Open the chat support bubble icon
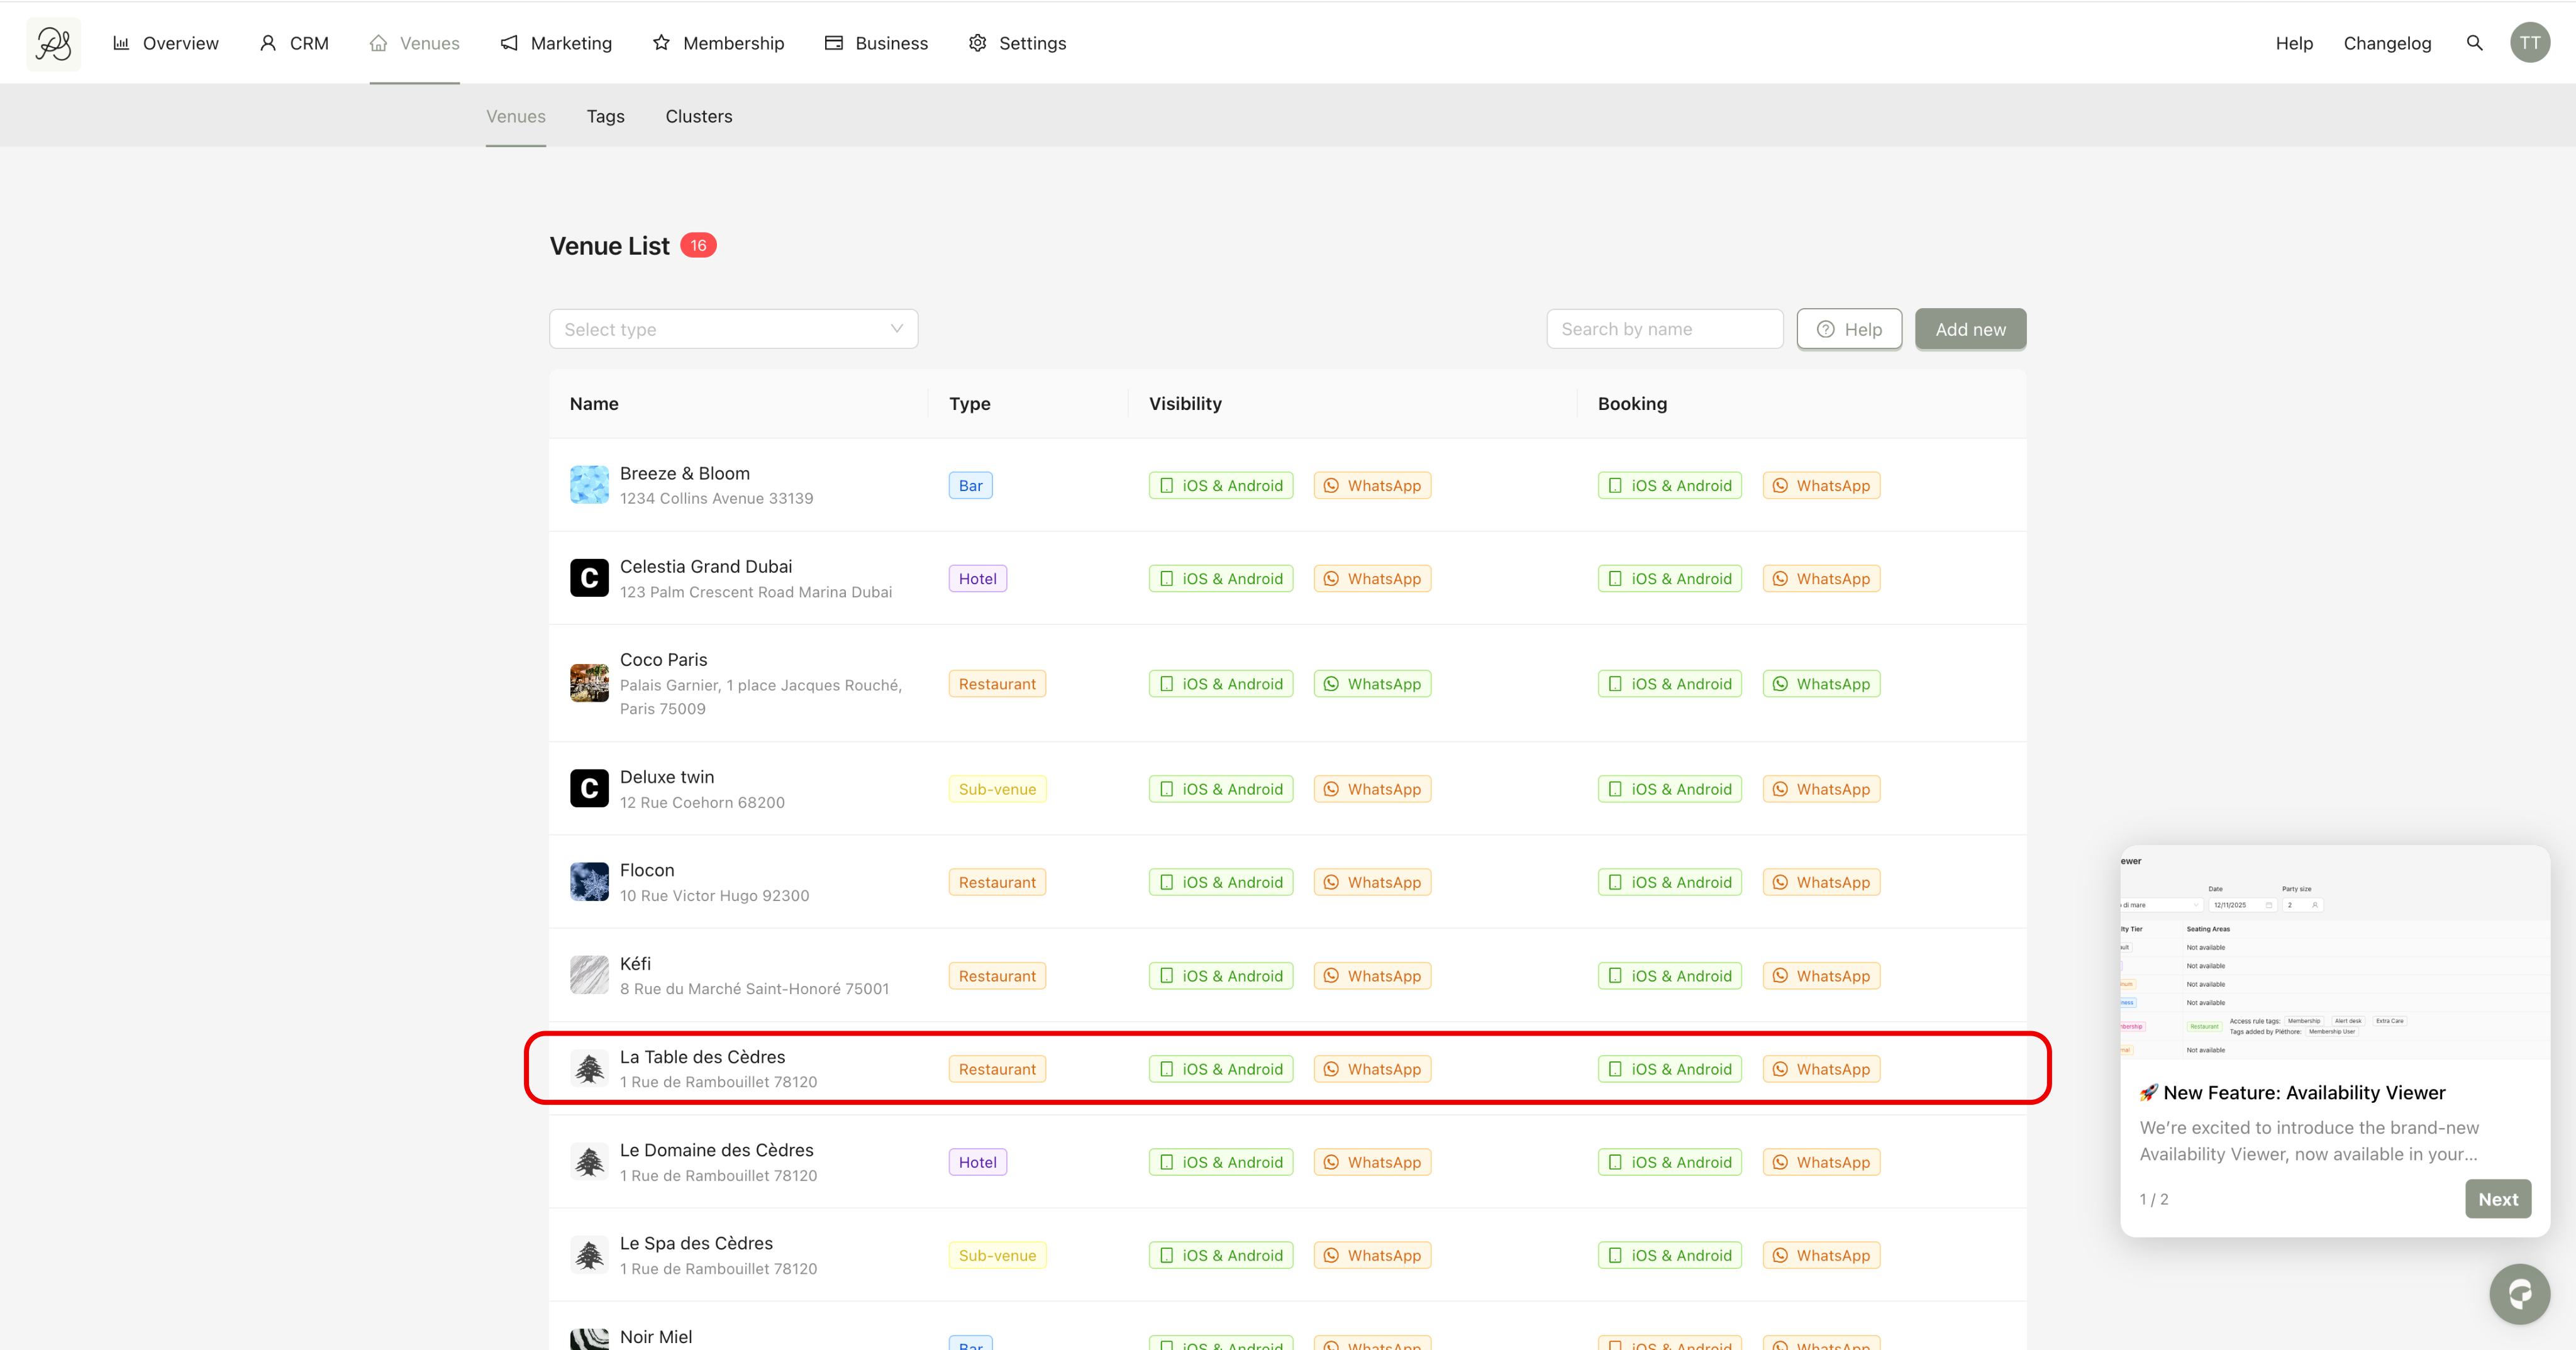 (x=2519, y=1294)
